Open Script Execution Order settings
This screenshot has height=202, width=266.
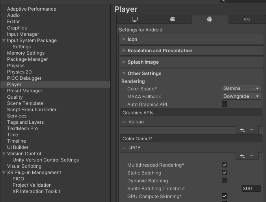(x=32, y=110)
